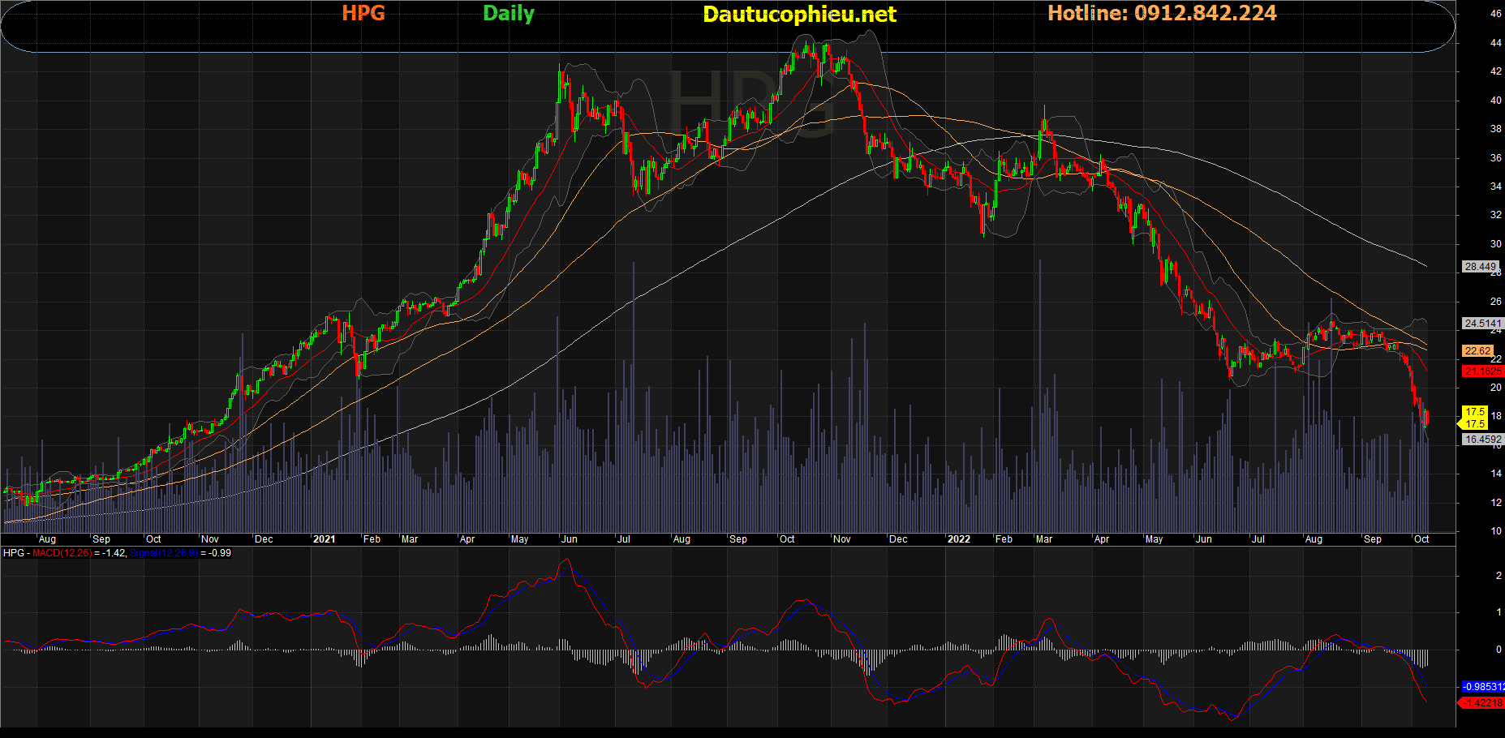The image size is (1505, 738).
Task: Click the 1 tick on MACD axis
Action: [1499, 612]
